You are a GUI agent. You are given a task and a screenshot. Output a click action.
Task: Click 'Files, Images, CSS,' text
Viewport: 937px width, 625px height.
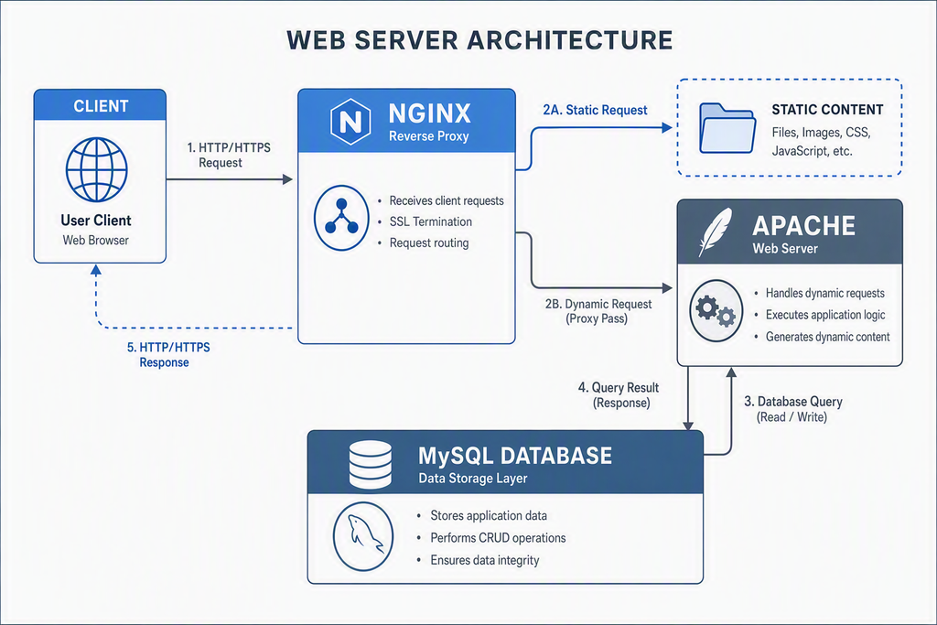tap(821, 132)
